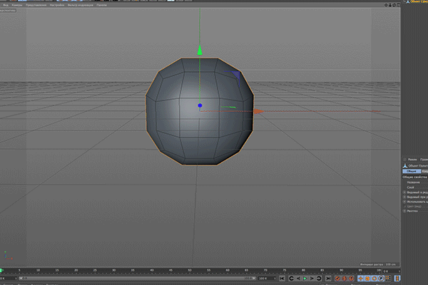Screen dimensions: 428x285
Task: Grab the green Y-axis arrow handle
Action: coord(200,50)
